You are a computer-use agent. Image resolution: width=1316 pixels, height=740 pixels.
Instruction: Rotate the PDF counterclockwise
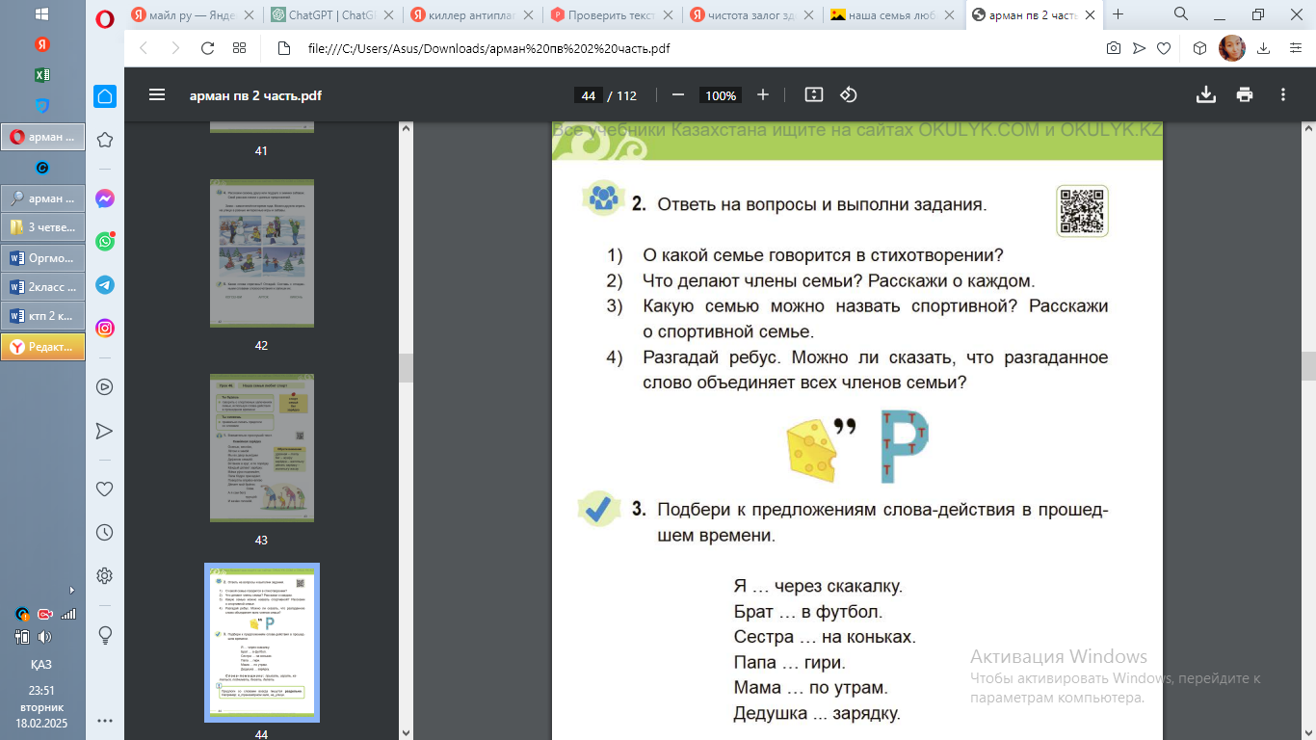[x=849, y=95]
